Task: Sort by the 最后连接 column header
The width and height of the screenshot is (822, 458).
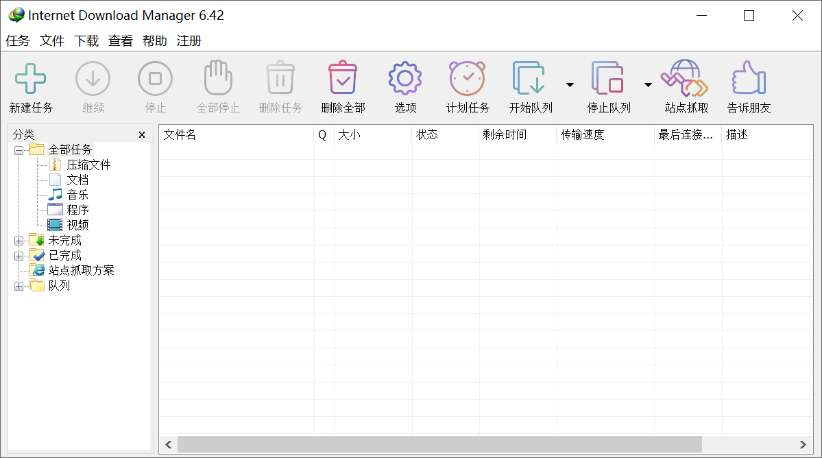Action: click(688, 134)
